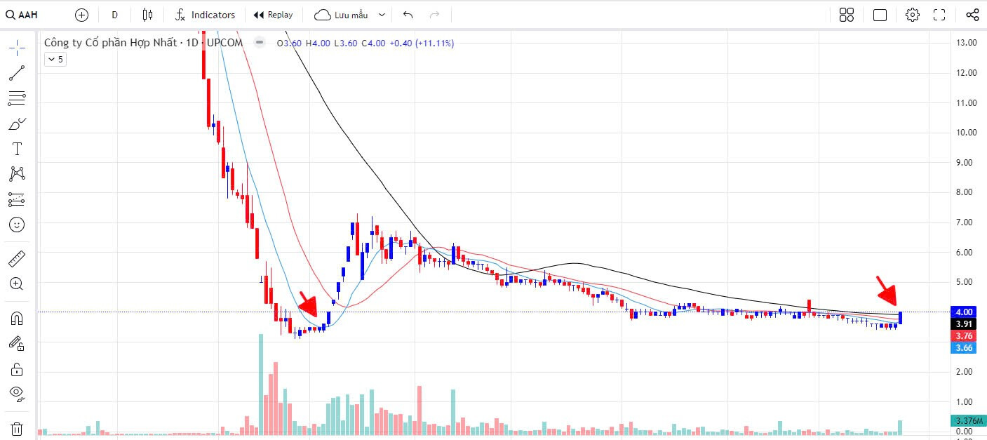Add a symbol to compare with plus icon

(x=81, y=15)
